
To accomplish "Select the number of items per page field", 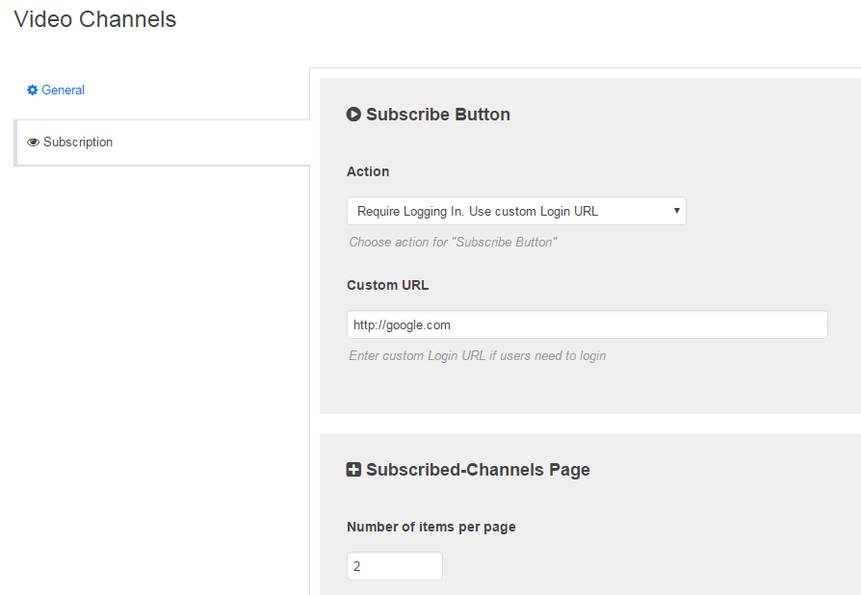I will pos(394,566).
